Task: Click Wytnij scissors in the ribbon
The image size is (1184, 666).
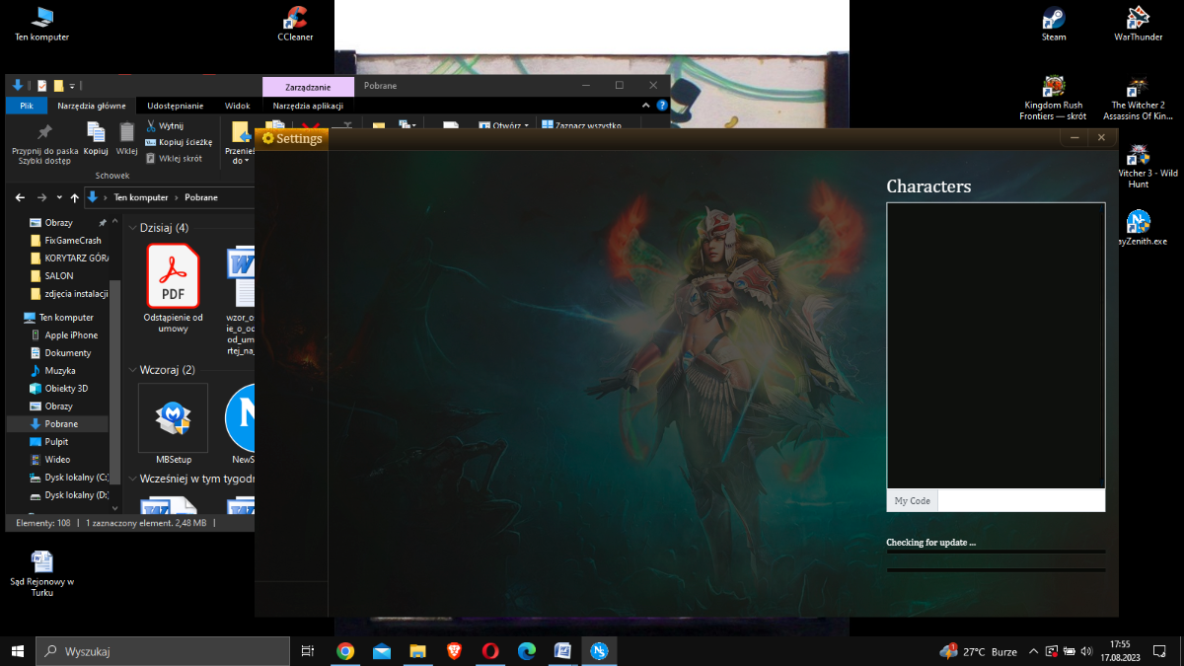Action: coord(165,126)
